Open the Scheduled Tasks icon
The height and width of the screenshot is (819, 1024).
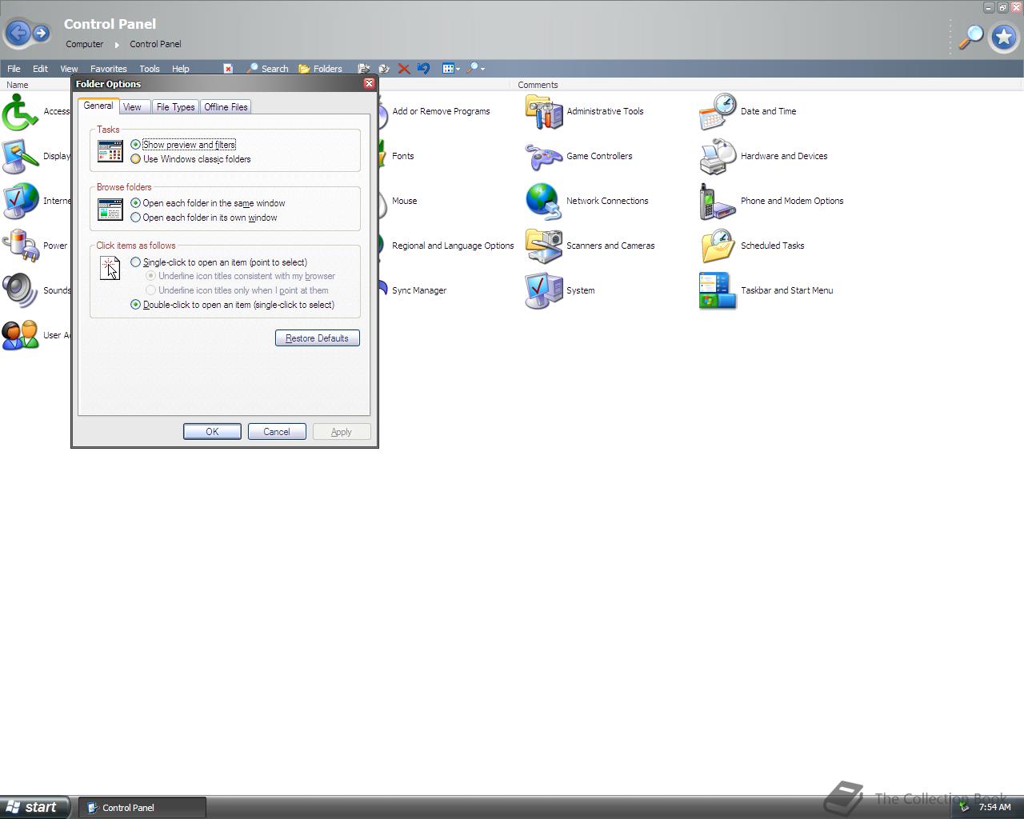pyautogui.click(x=718, y=246)
